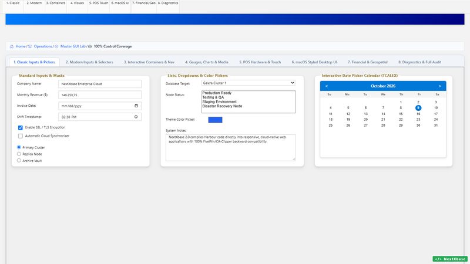
Task: Select 'Production Ready' in Node Status list
Action: click(x=249, y=93)
